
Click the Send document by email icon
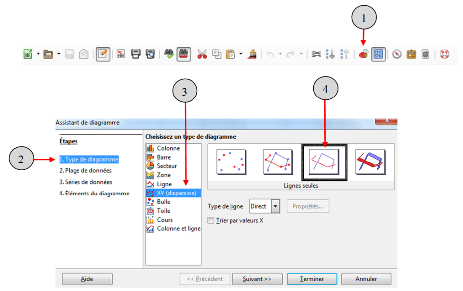[84, 54]
